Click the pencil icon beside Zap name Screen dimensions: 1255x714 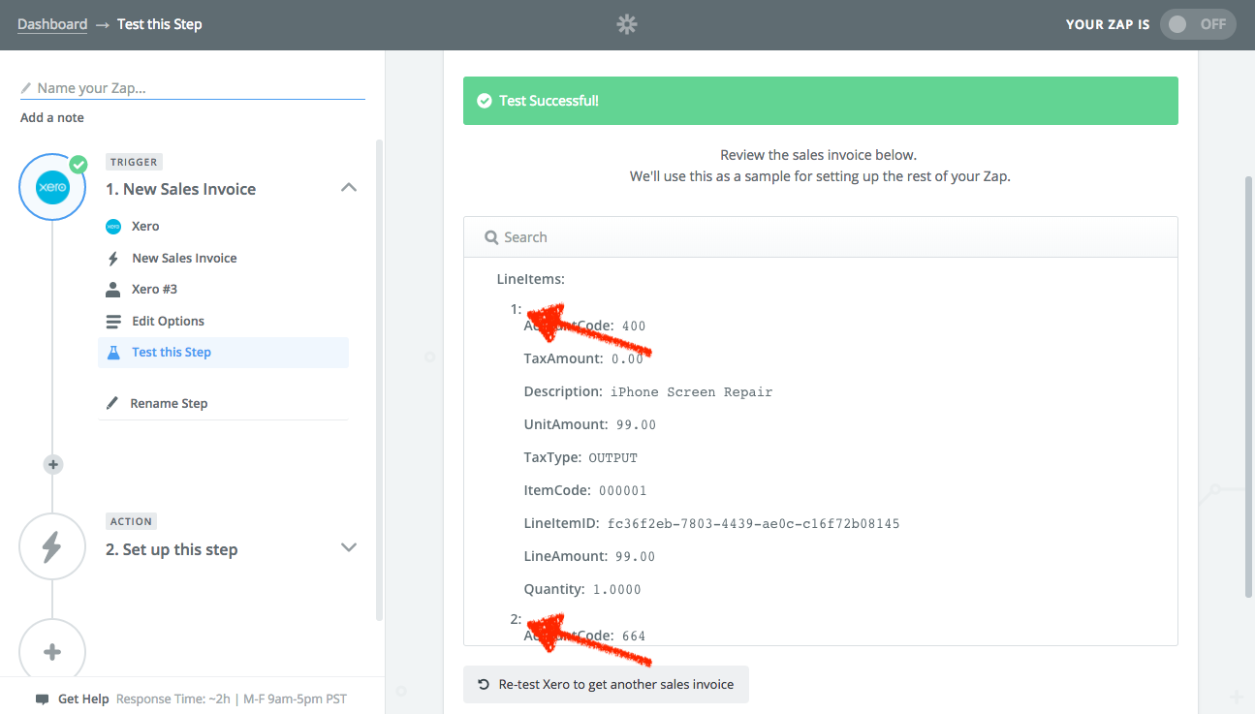click(x=26, y=88)
